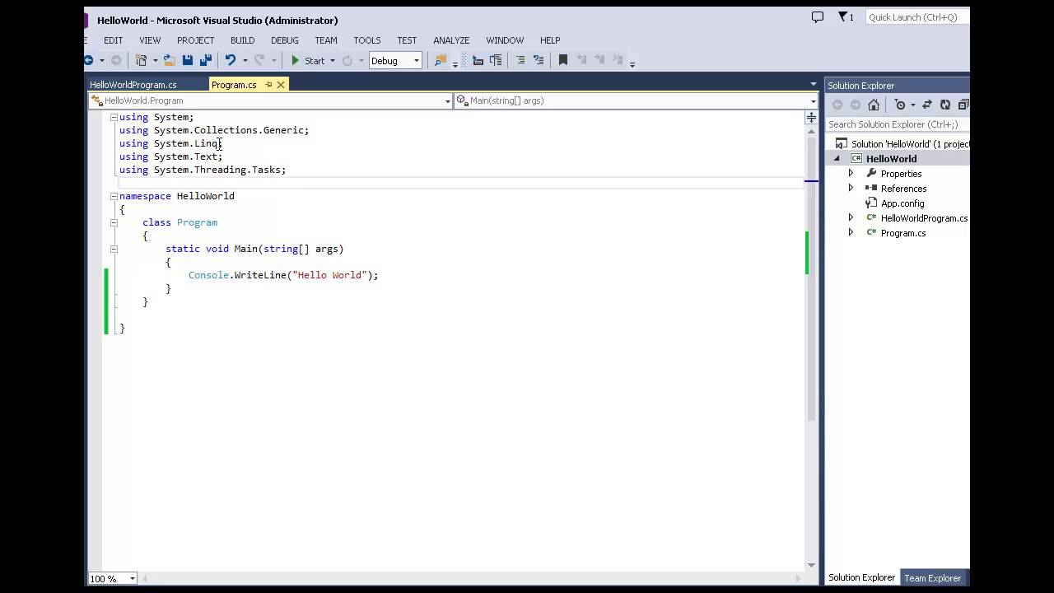Open the ANALYZE menu
This screenshot has width=1054, height=593.
[451, 40]
